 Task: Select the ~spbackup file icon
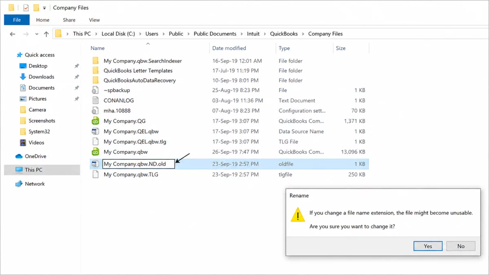point(95,90)
